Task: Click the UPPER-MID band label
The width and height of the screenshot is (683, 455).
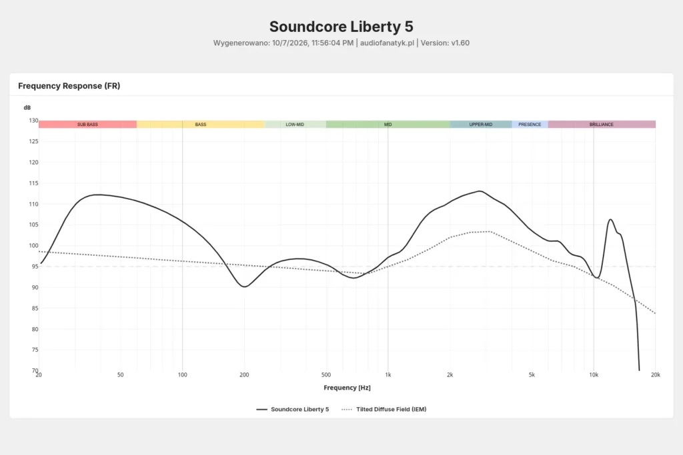Action: pos(481,125)
